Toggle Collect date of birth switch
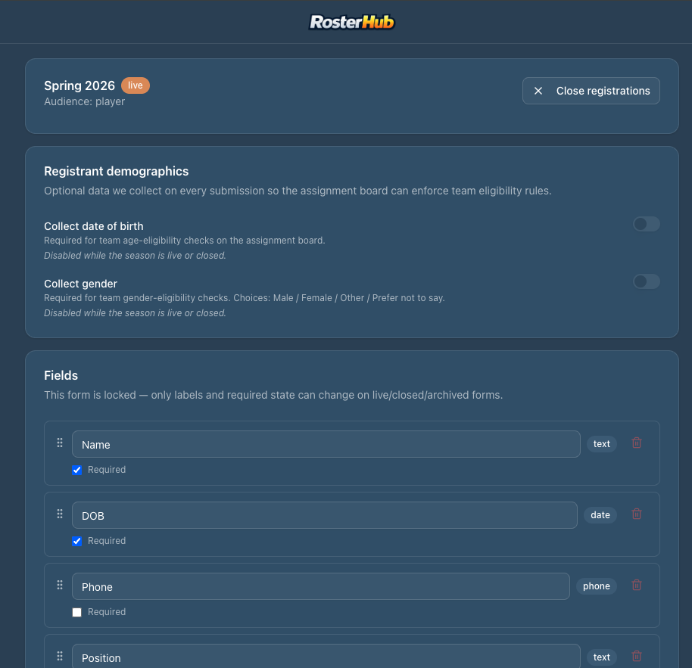This screenshot has height=668, width=692. [647, 224]
